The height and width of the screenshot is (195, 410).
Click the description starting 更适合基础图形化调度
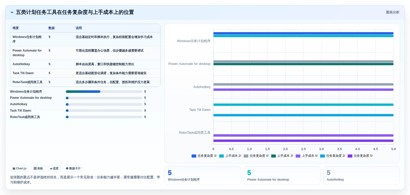(111, 73)
